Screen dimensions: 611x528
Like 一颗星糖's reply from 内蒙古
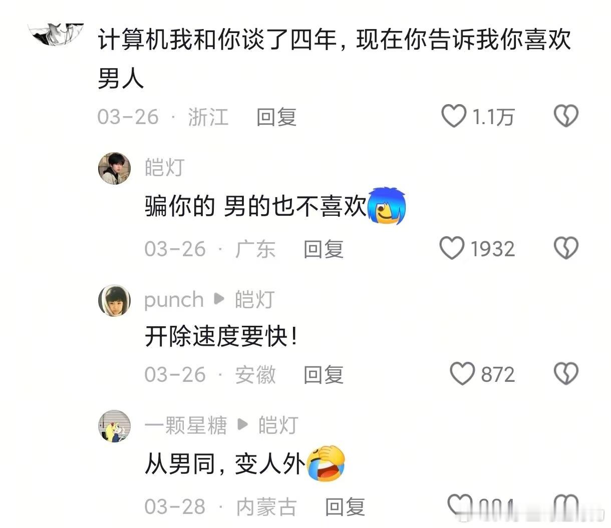(x=460, y=505)
